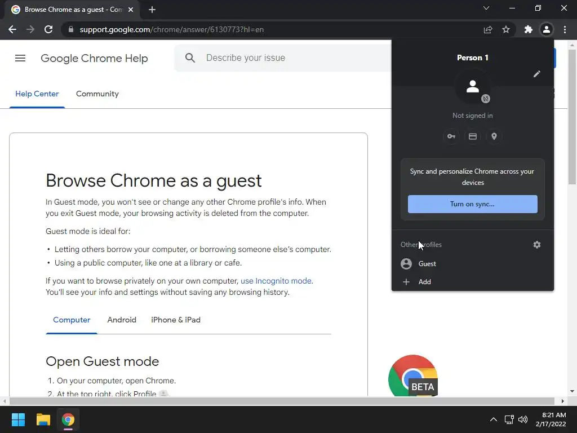This screenshot has height=433, width=577.
Task: Open Windows Start menu
Action: pyautogui.click(x=18, y=419)
